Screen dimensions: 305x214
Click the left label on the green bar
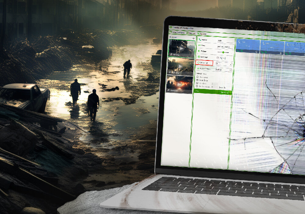tap(197, 91)
